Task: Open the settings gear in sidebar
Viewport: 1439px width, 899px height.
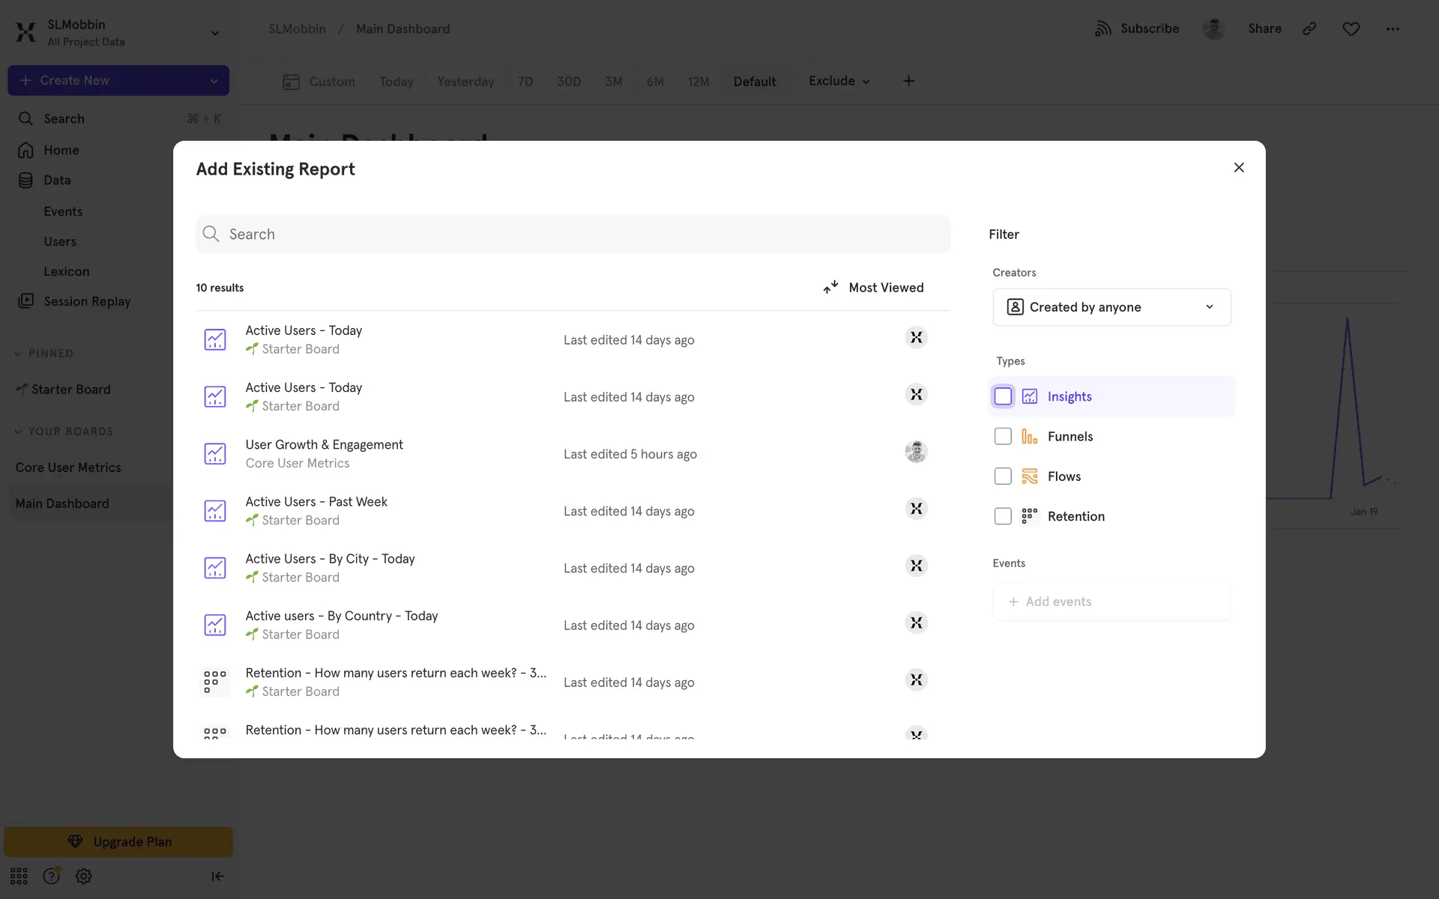Action: [x=84, y=876]
